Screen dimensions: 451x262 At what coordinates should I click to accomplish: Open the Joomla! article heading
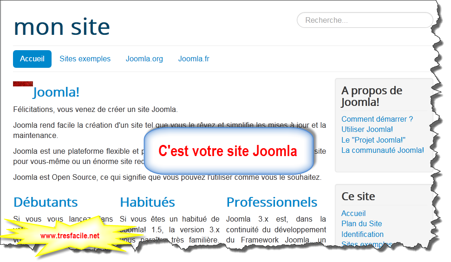pos(56,92)
